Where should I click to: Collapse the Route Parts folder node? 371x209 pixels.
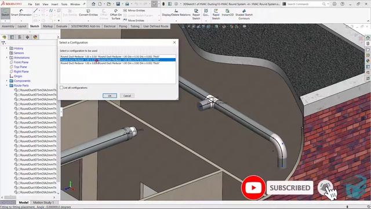tap(7, 85)
